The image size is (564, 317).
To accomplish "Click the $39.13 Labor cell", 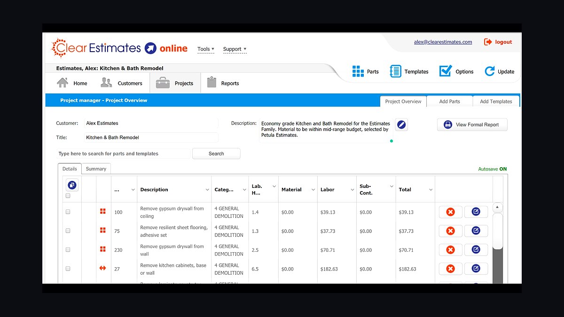I will coord(328,212).
